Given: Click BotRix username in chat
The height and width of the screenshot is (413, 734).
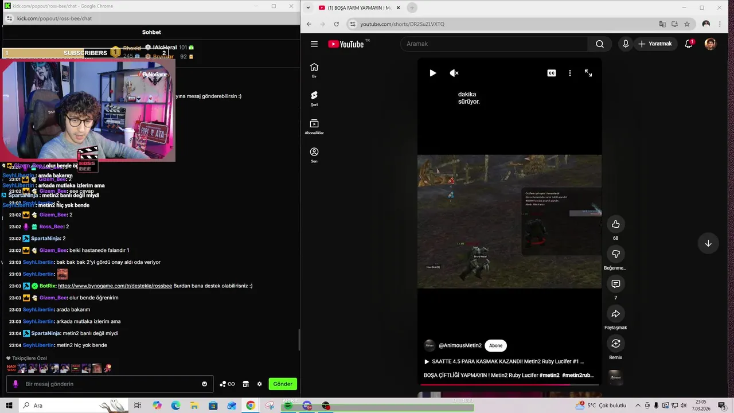Looking at the screenshot, I should pos(48,286).
